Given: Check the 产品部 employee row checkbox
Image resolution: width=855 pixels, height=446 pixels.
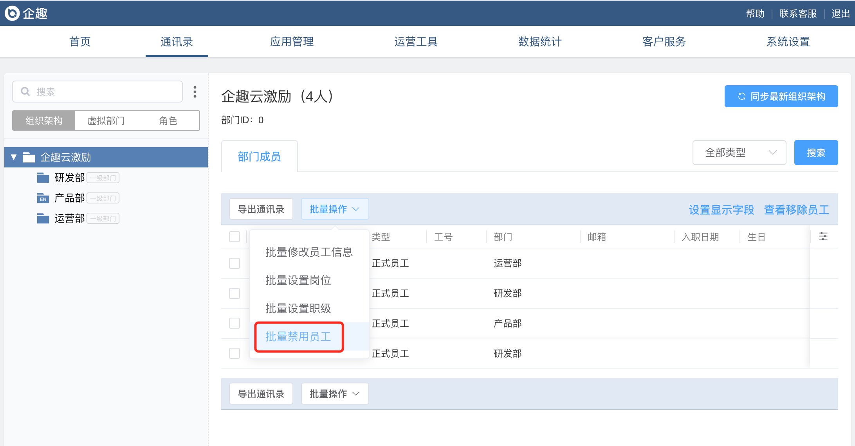Looking at the screenshot, I should (234, 323).
